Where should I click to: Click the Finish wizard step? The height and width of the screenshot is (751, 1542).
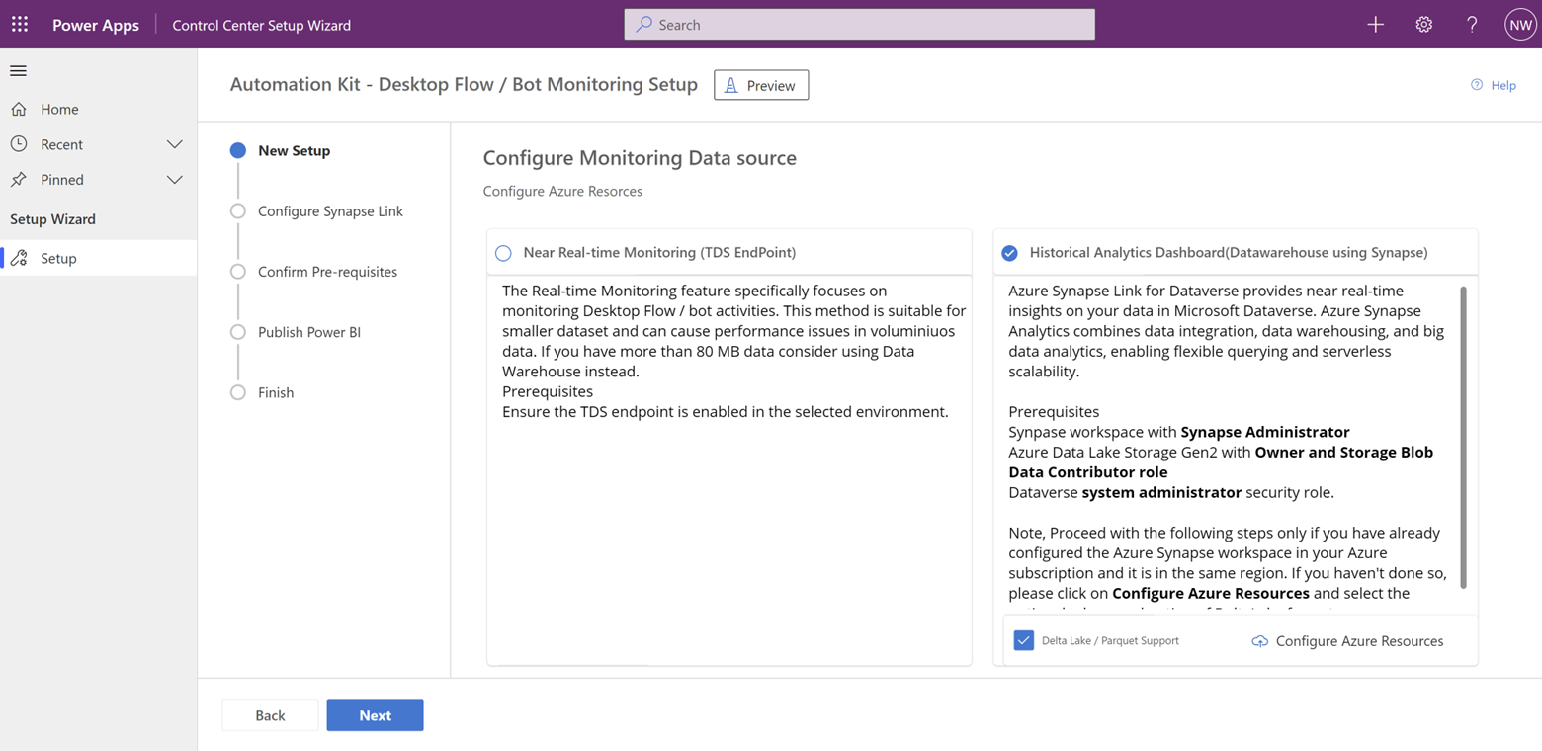276,392
